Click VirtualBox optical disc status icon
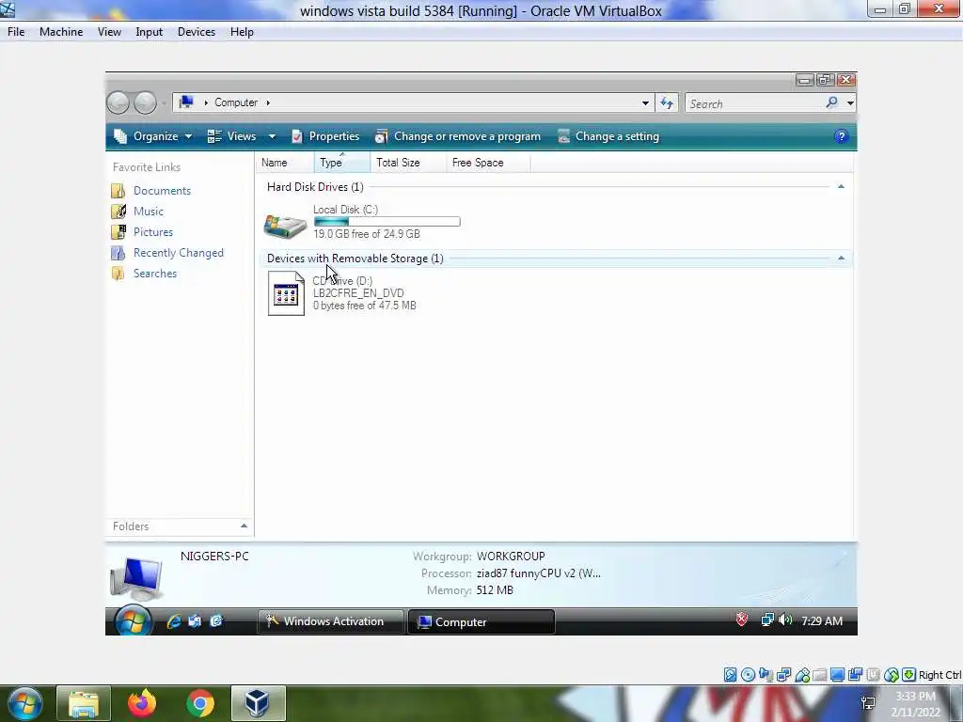This screenshot has height=722, width=963. click(748, 675)
